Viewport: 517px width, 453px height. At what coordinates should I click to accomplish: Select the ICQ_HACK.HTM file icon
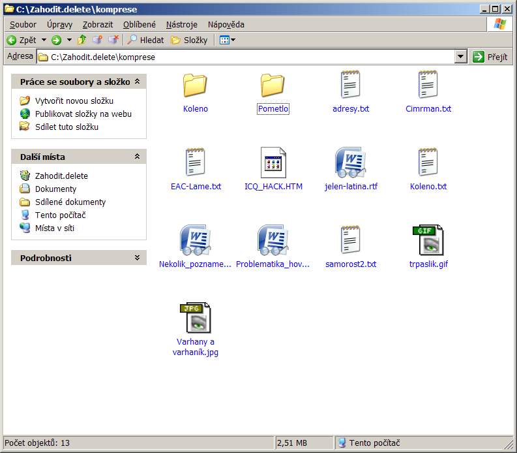click(273, 163)
